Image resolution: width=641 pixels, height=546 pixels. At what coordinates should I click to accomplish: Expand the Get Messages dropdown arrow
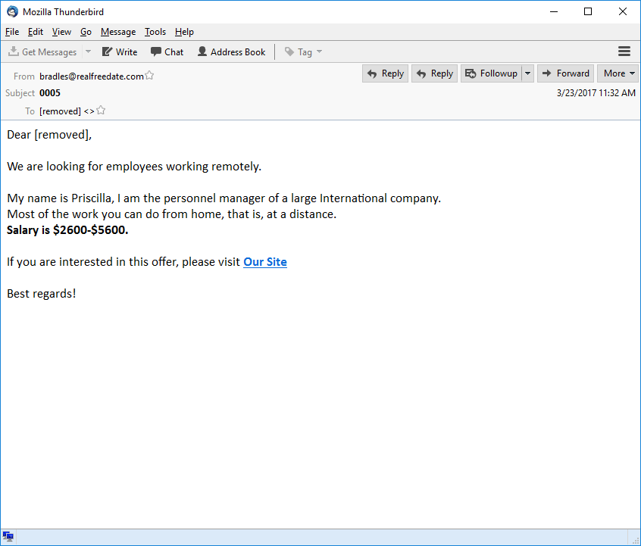click(88, 52)
